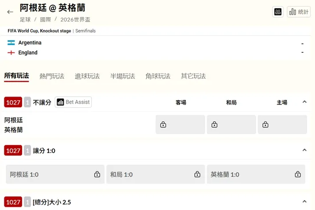Screen dimensions: 315x210
Task: Click the Bet Assist button
Action: pyautogui.click(x=73, y=102)
